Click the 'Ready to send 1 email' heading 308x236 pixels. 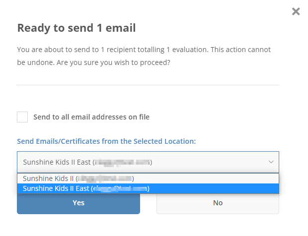click(x=77, y=28)
